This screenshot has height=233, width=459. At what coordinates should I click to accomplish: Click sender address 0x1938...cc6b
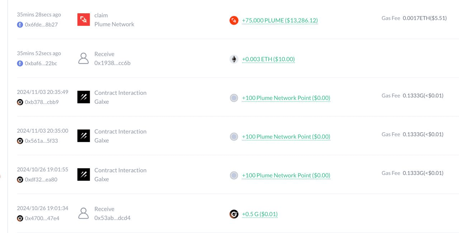coord(112,63)
